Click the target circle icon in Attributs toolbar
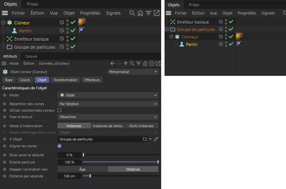Viewport: 286px width, 189px height. click(x=151, y=63)
